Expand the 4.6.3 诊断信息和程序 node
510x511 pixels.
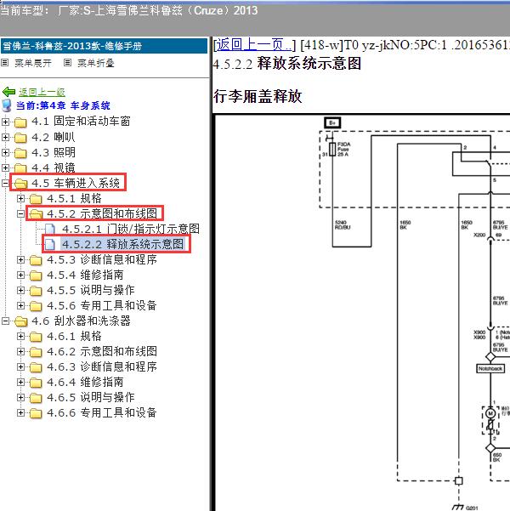pos(20,367)
